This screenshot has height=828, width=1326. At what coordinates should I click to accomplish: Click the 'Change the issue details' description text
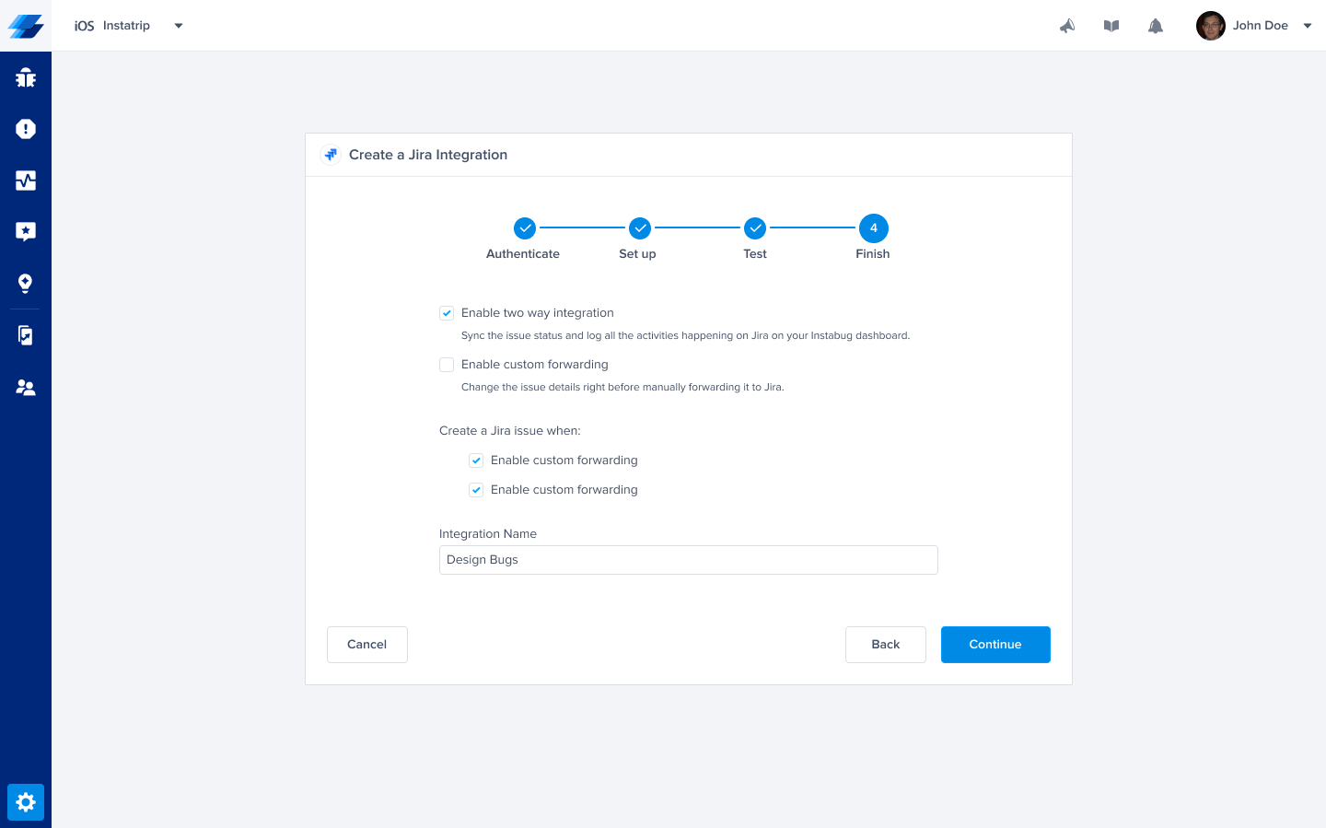click(622, 388)
